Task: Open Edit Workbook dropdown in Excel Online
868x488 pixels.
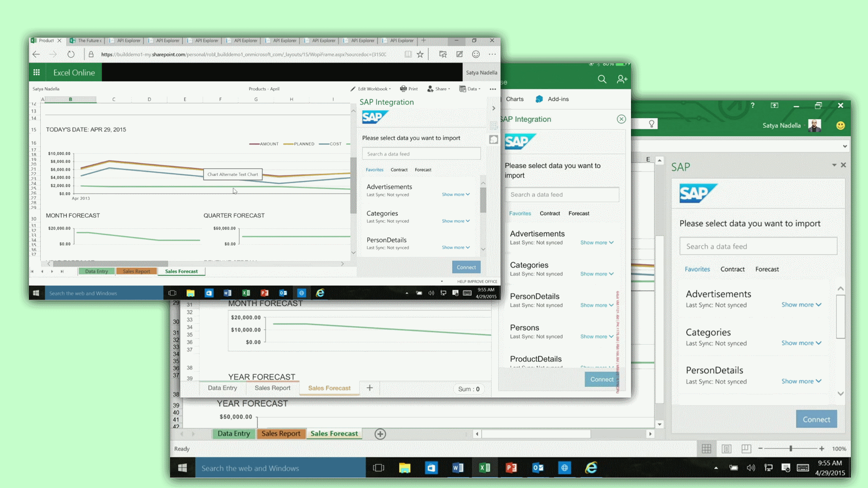Action: click(370, 89)
